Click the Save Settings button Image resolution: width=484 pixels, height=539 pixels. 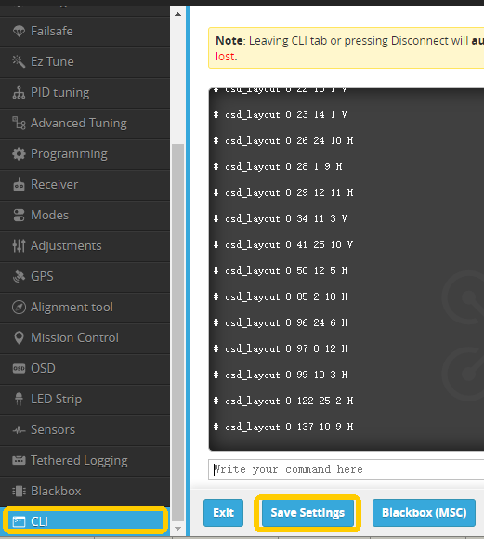pyautogui.click(x=307, y=513)
